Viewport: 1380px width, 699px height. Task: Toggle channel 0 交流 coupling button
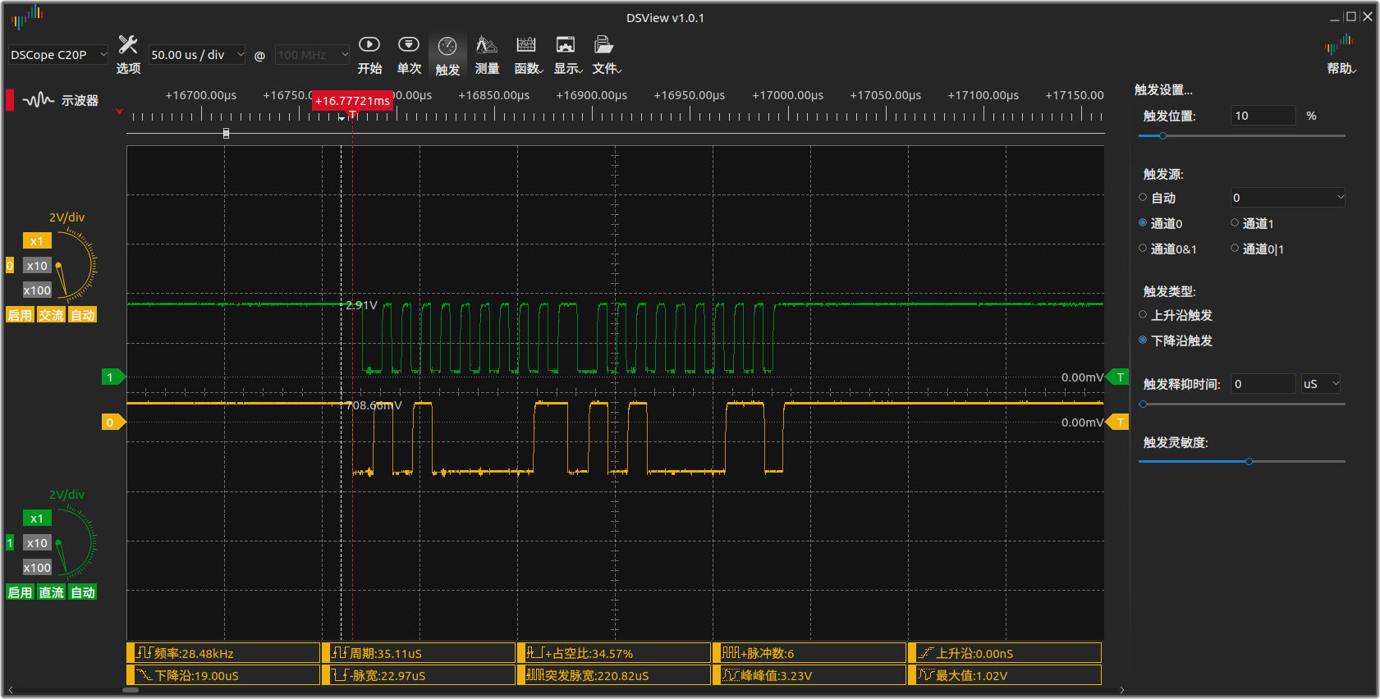coord(51,315)
